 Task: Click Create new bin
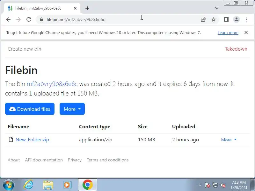(25, 49)
